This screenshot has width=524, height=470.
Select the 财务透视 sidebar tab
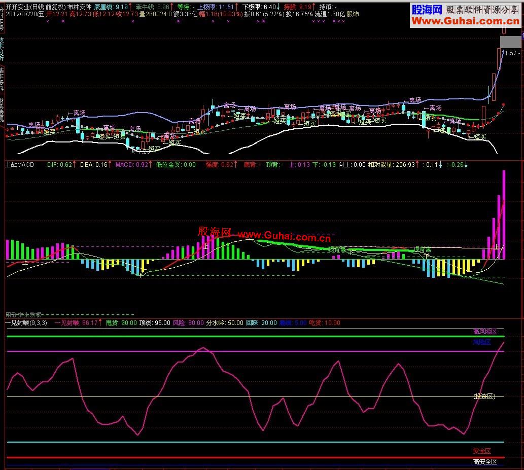(2, 110)
